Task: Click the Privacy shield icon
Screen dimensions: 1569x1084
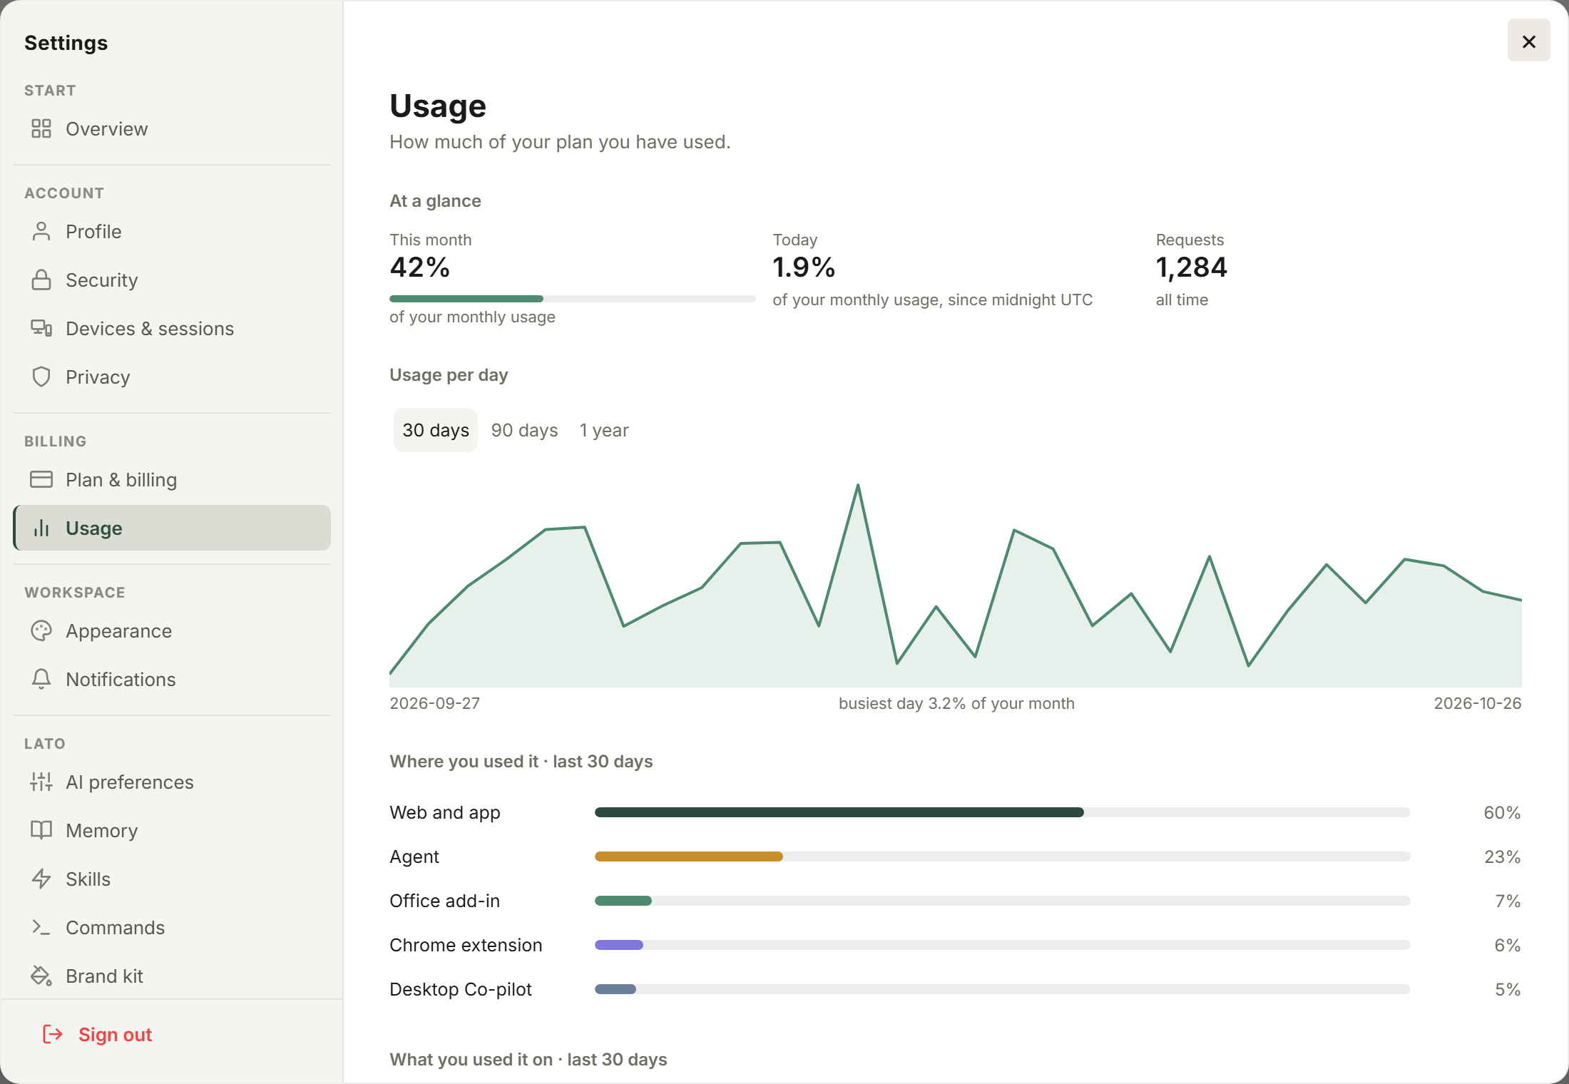Action: 41,377
